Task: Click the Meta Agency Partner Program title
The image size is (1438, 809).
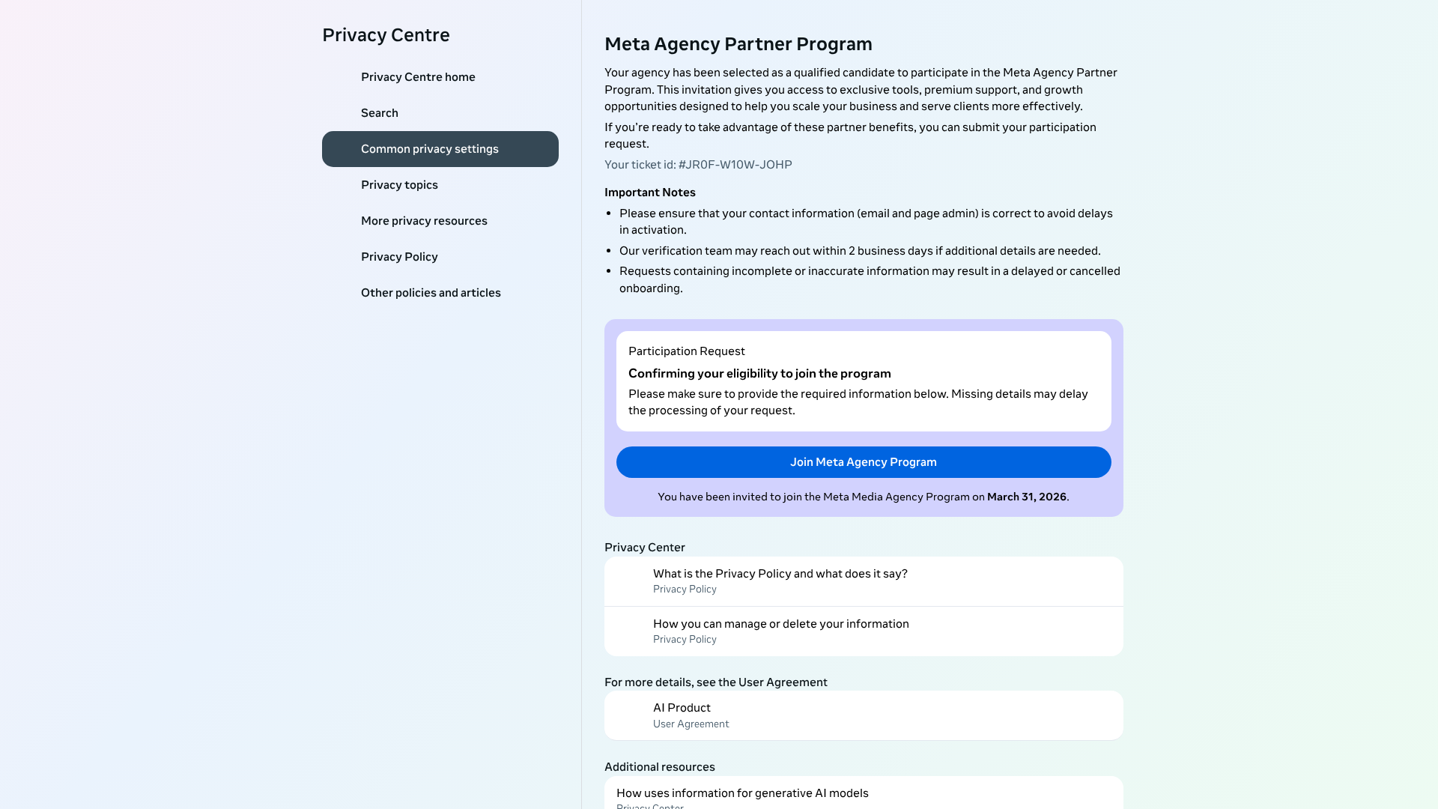Action: point(738,43)
